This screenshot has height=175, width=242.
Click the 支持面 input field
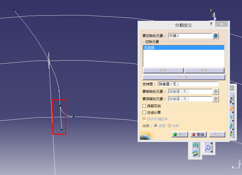[188, 84]
